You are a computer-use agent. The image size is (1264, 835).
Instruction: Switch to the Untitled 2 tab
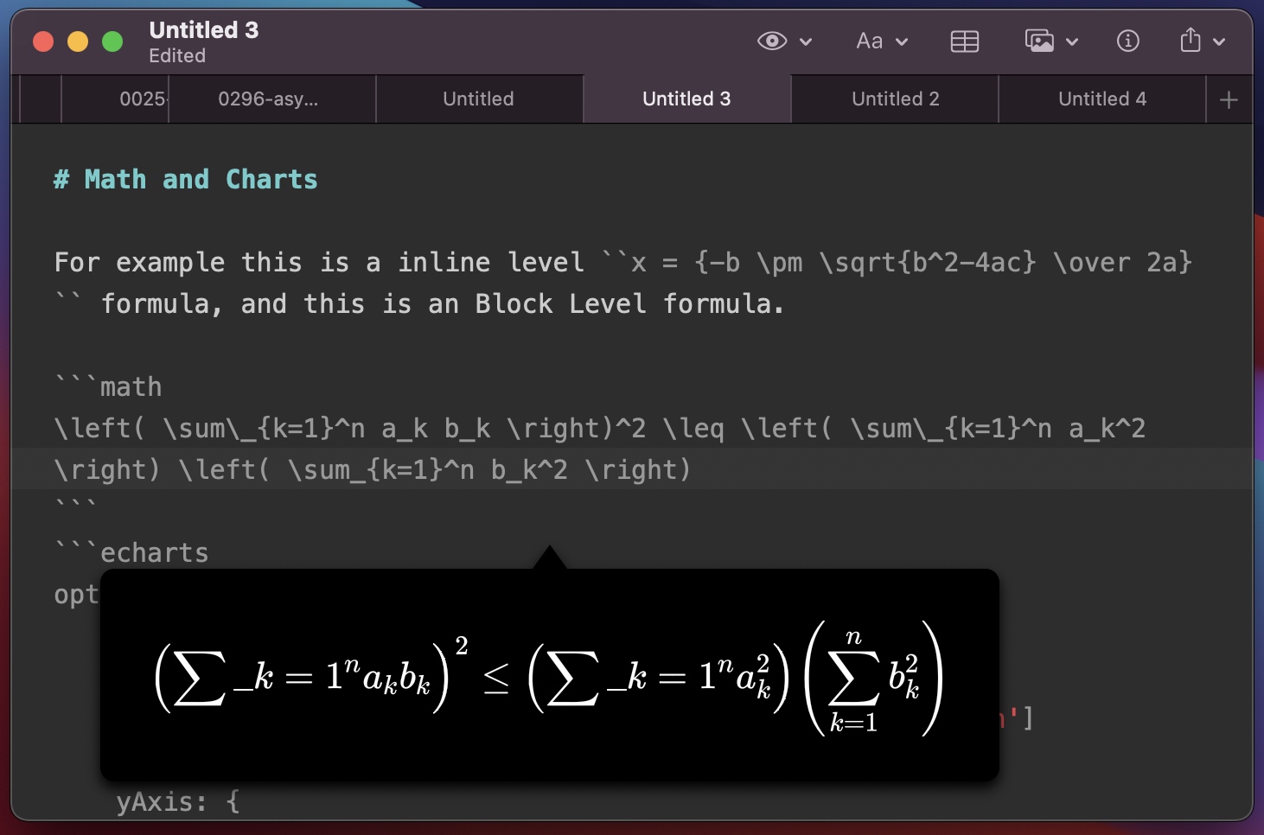[x=895, y=99]
